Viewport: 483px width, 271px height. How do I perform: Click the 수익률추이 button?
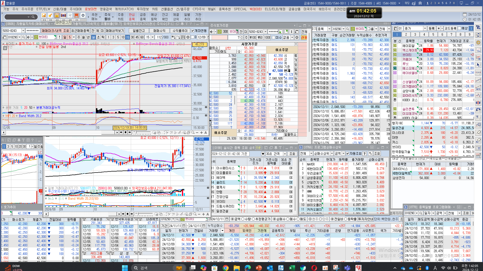coord(180,31)
